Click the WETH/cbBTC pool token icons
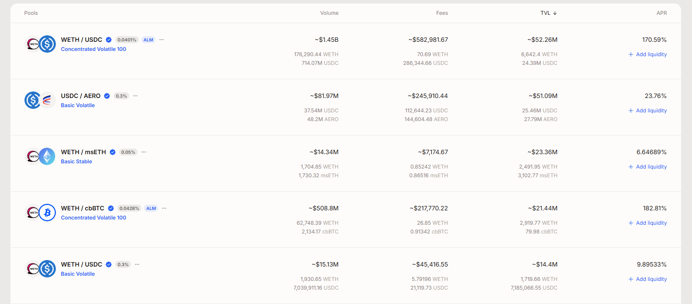This screenshot has height=304, width=692. pyautogui.click(x=40, y=213)
